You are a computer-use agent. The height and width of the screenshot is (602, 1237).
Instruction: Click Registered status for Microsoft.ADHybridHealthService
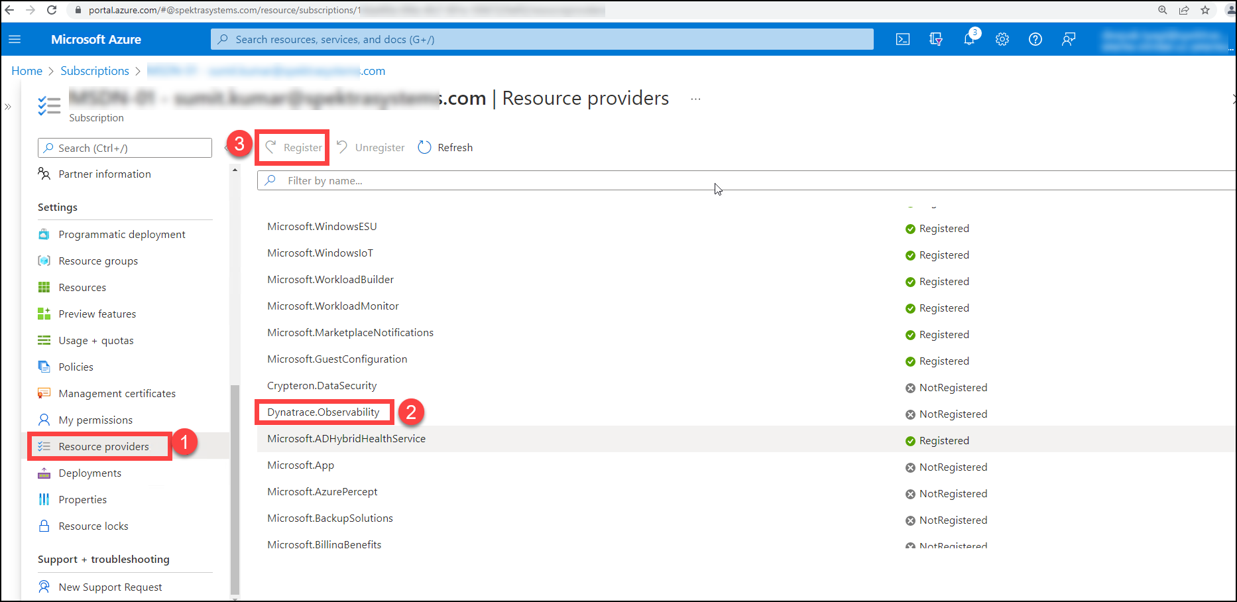click(x=937, y=441)
